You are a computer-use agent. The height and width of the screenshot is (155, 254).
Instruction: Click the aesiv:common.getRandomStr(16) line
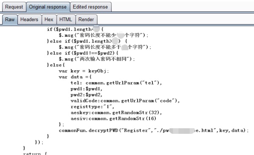click(113, 119)
